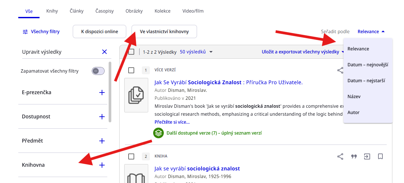Open title Jak Se Vyrábí Sociologická Znalost : Příručka
This screenshot has height=183, width=404.
click(x=229, y=83)
